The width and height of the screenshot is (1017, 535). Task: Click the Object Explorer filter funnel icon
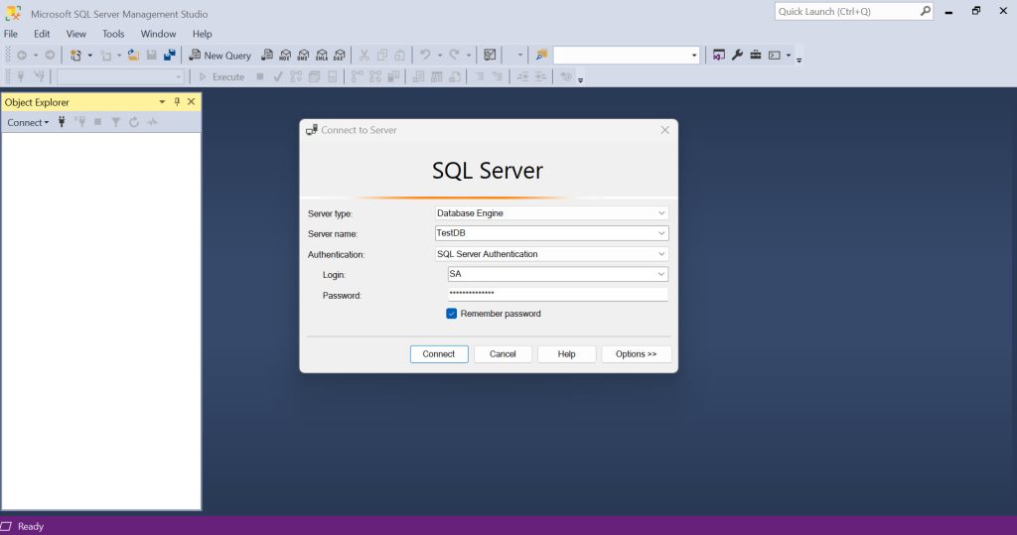click(x=115, y=122)
